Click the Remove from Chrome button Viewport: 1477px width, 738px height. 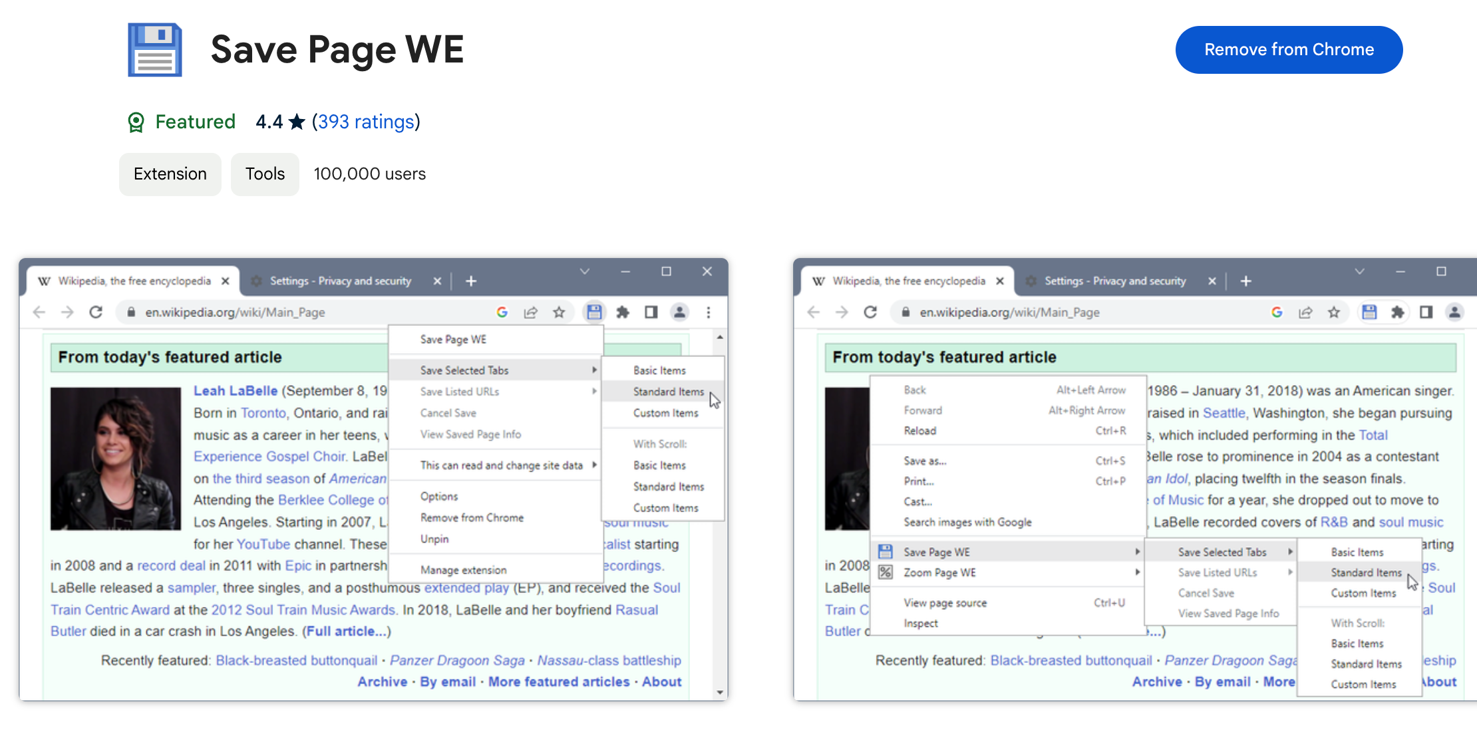point(1289,49)
